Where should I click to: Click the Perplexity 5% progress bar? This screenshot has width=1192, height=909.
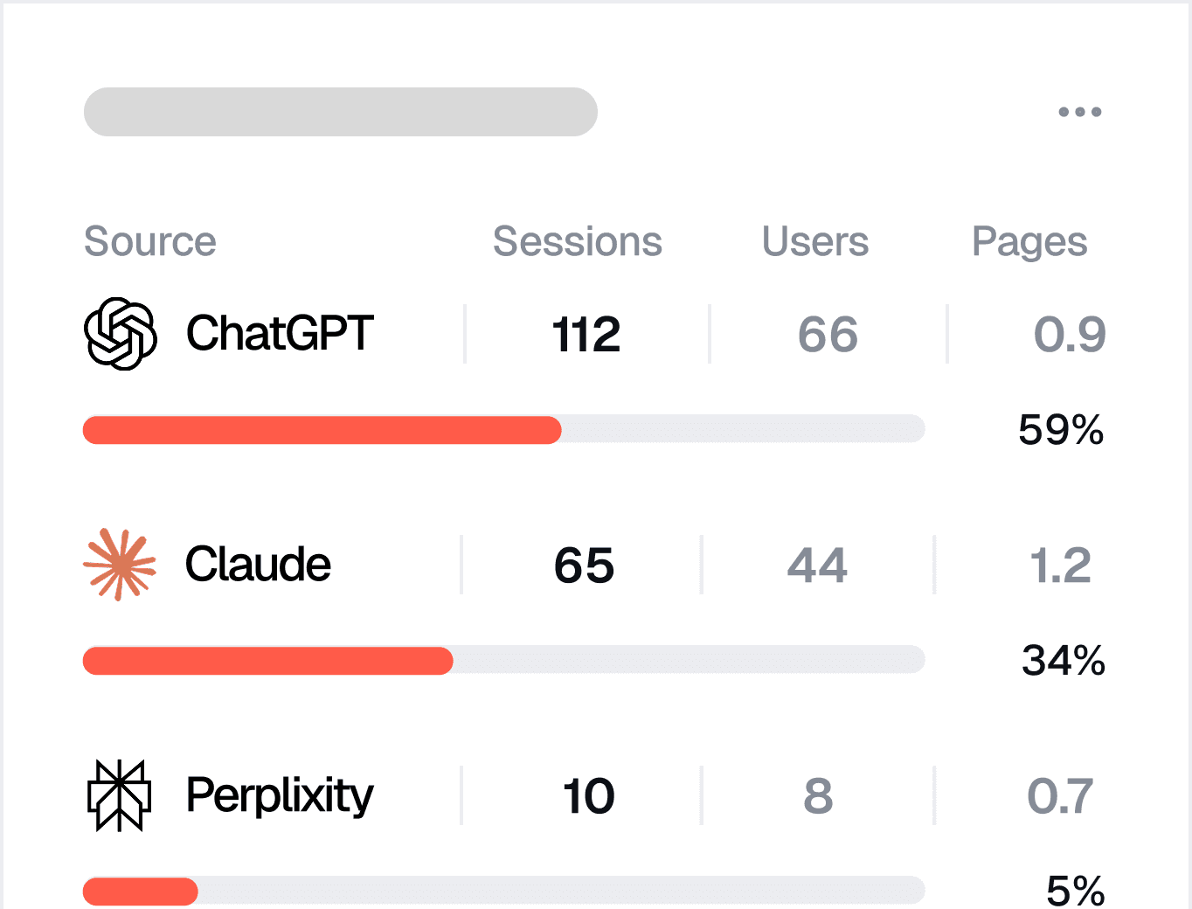pos(504,891)
